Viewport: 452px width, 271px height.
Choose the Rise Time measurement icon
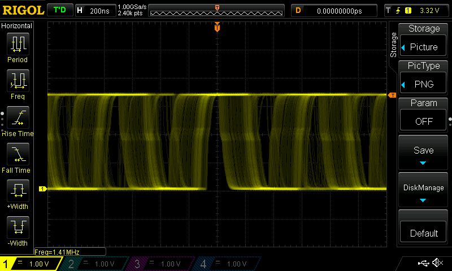pyautogui.click(x=18, y=117)
